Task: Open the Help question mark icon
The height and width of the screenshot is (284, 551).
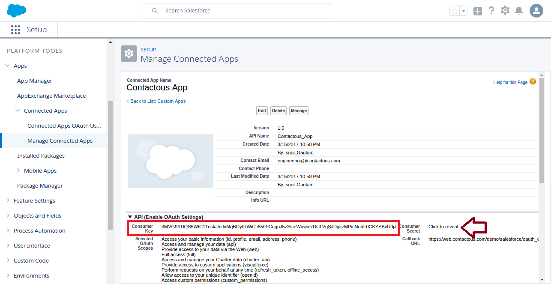Action: click(x=491, y=11)
